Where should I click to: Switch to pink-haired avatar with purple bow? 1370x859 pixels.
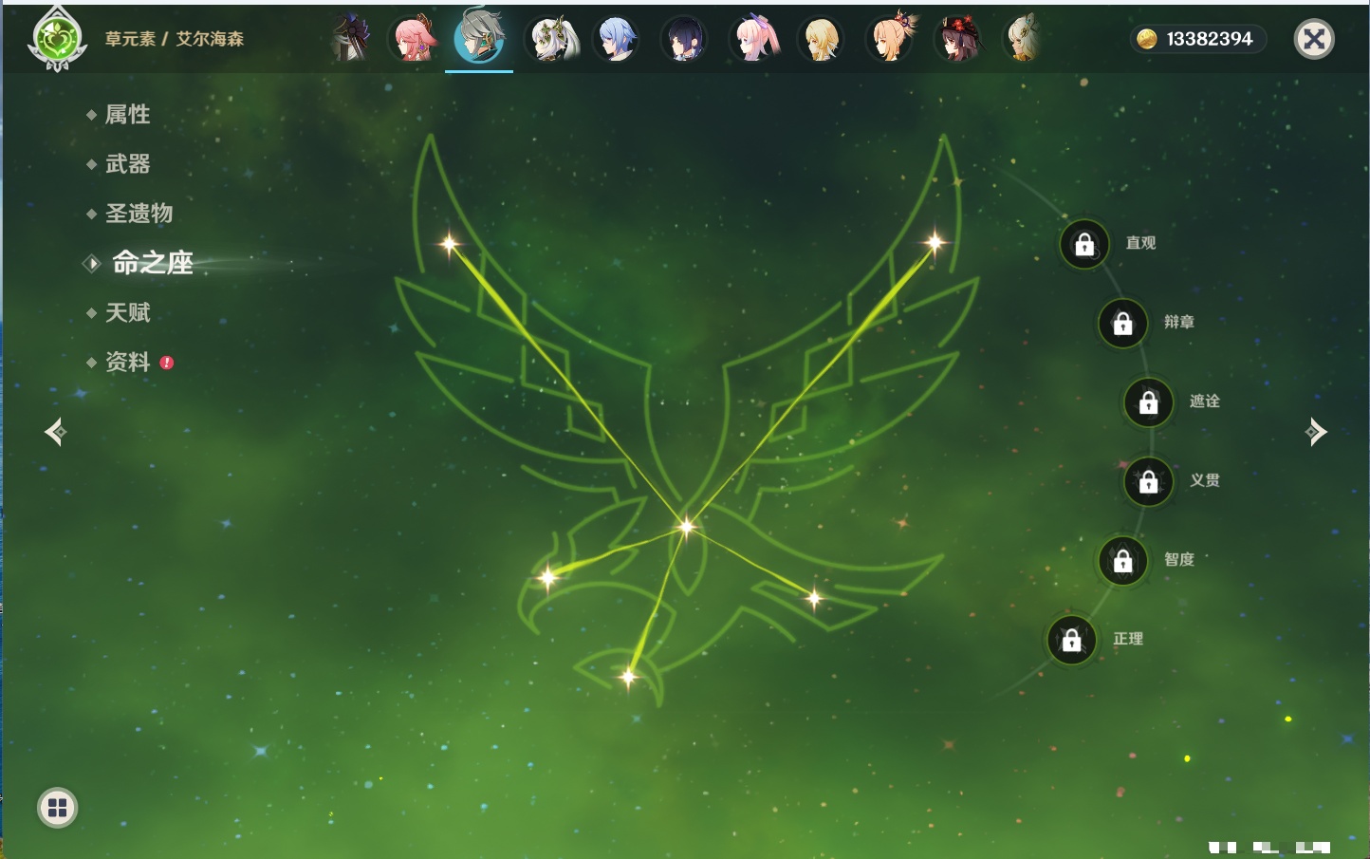point(754,39)
